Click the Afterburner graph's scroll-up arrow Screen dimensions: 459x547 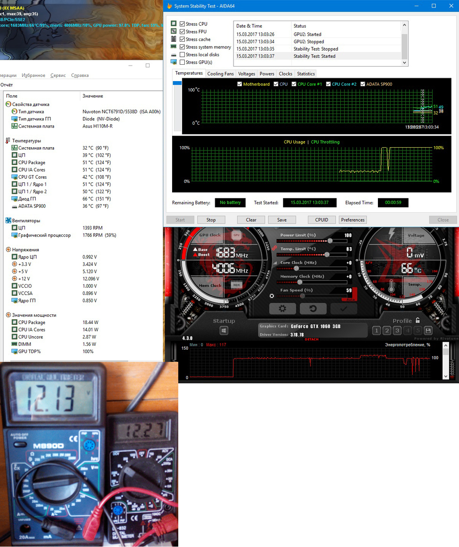[446, 345]
